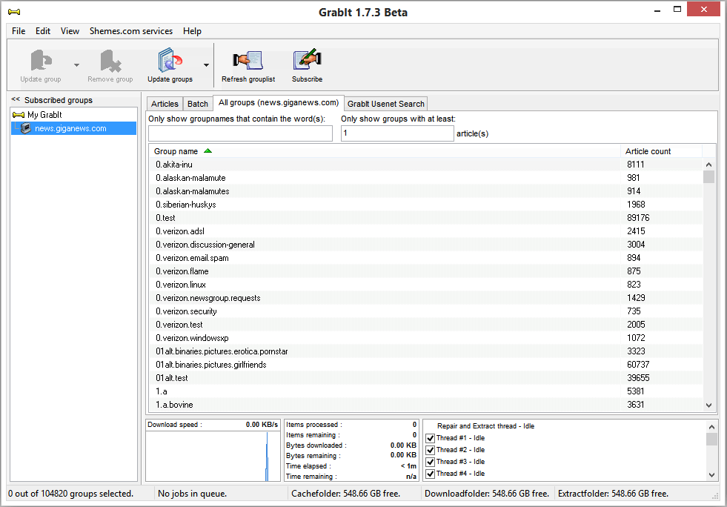Image resolution: width=727 pixels, height=507 pixels.
Task: Click the group list scrollbar thumb
Action: point(708,176)
